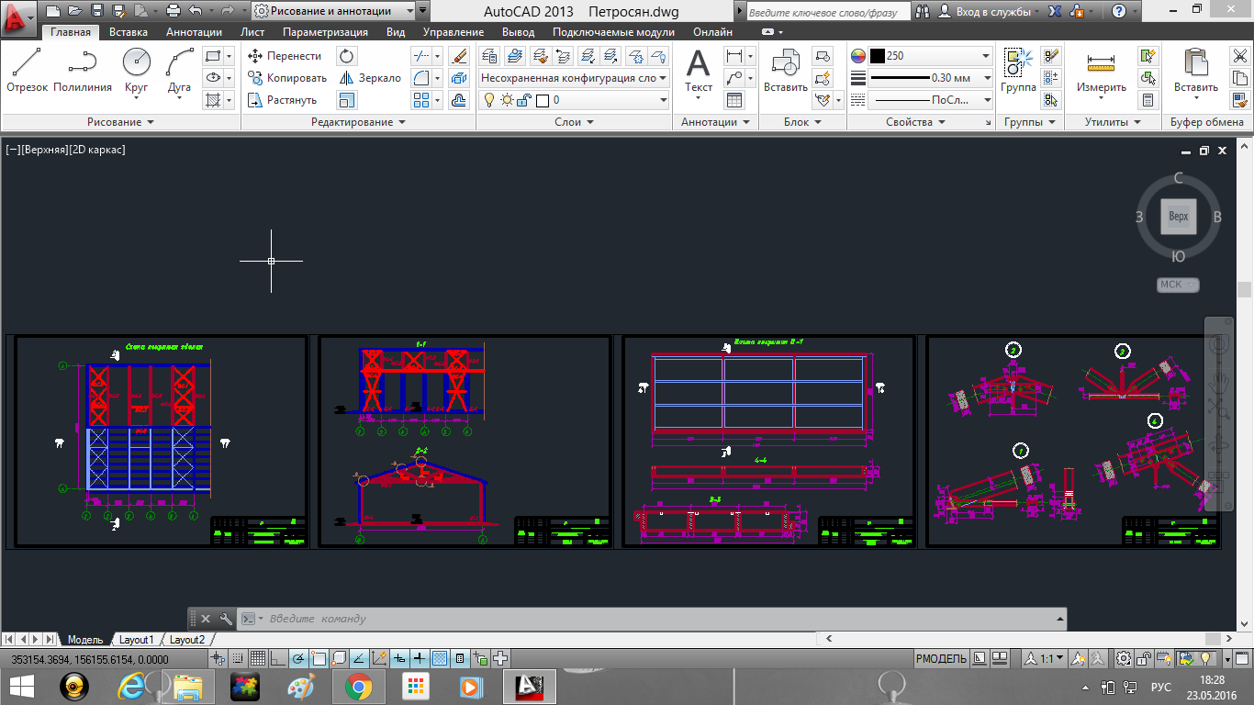
Task: Click the table icon in Аннотации panel
Action: (x=734, y=100)
